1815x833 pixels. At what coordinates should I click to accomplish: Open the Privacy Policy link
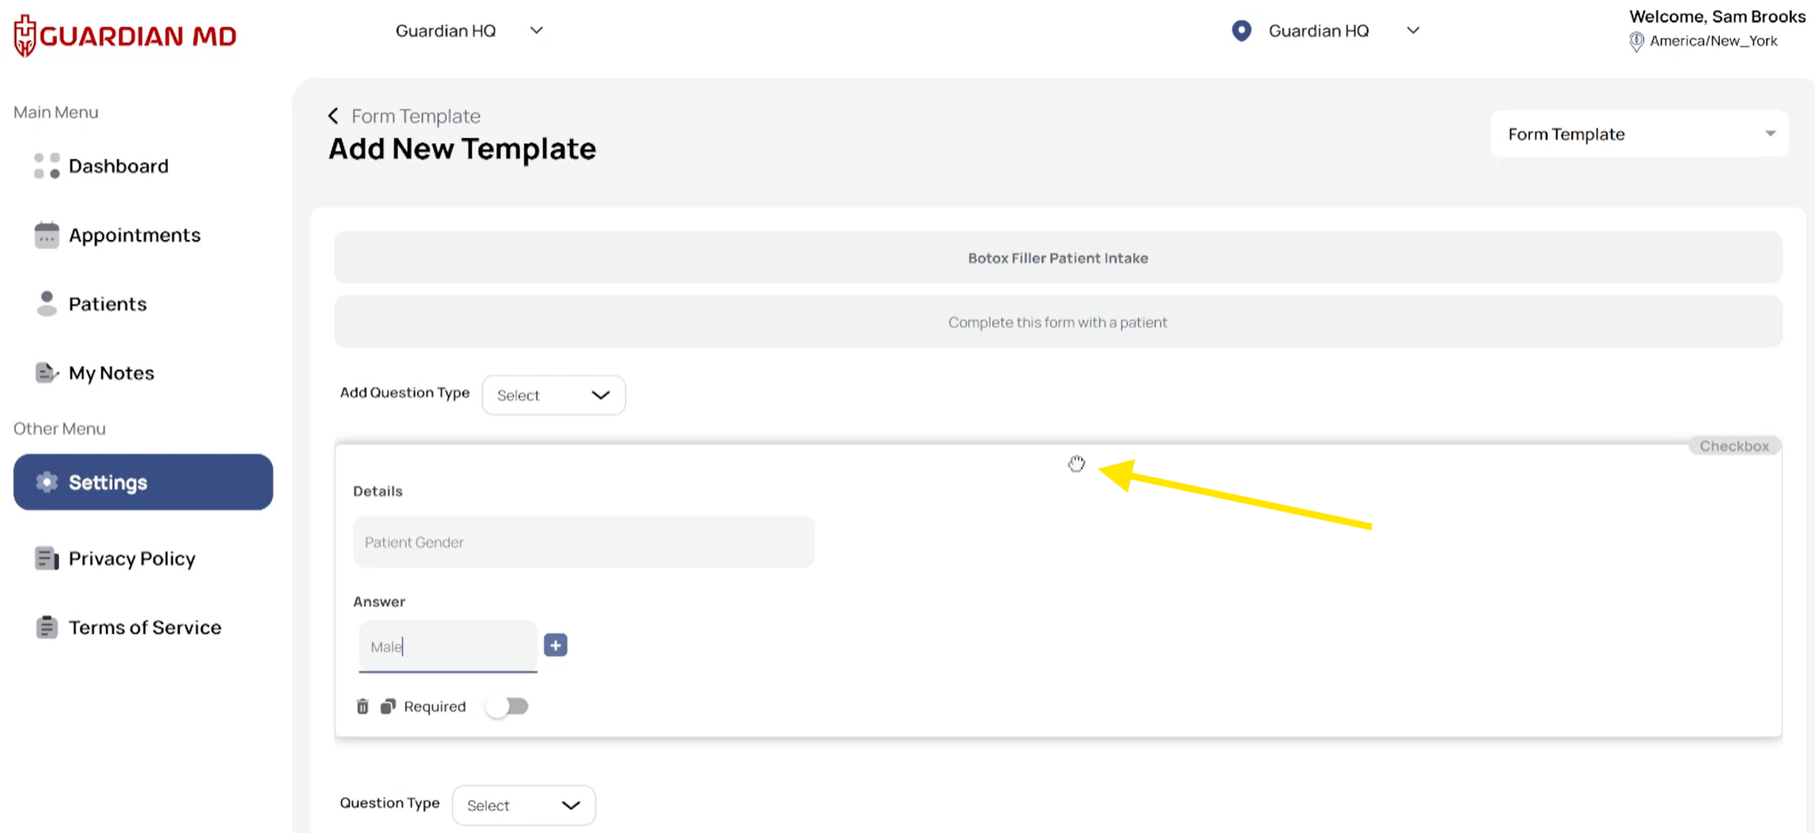[x=131, y=558]
